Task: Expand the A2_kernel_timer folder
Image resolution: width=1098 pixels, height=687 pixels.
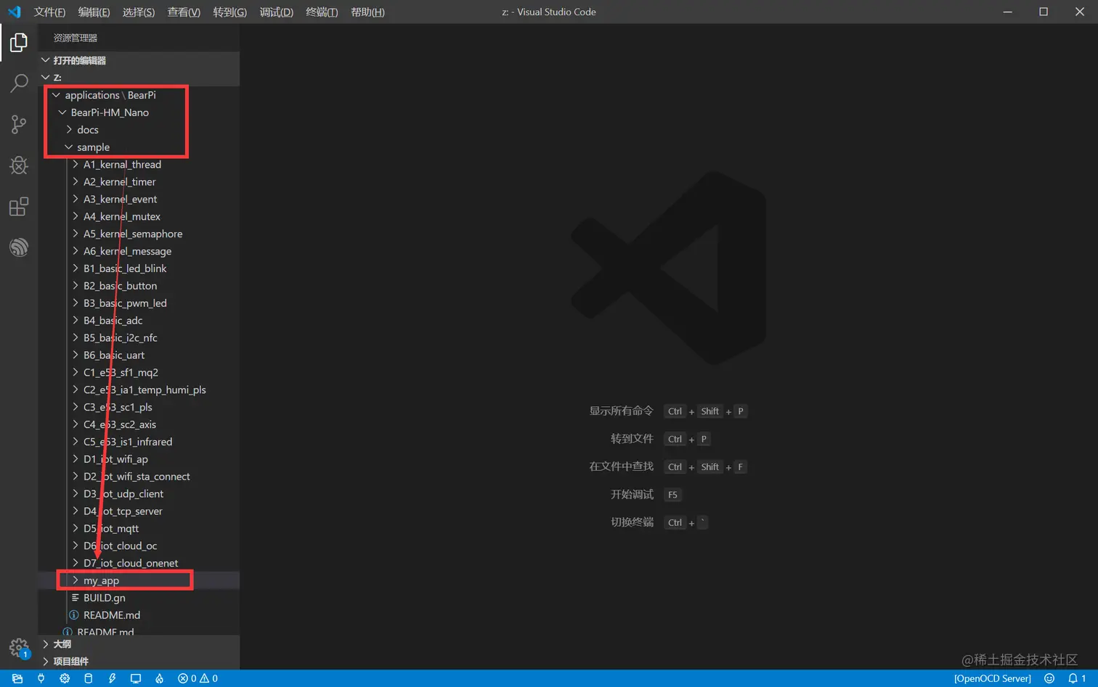Action: point(139,182)
